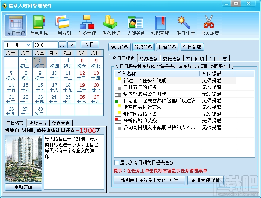
Task: Switch to 待办任务 tab
Action: 149,58
